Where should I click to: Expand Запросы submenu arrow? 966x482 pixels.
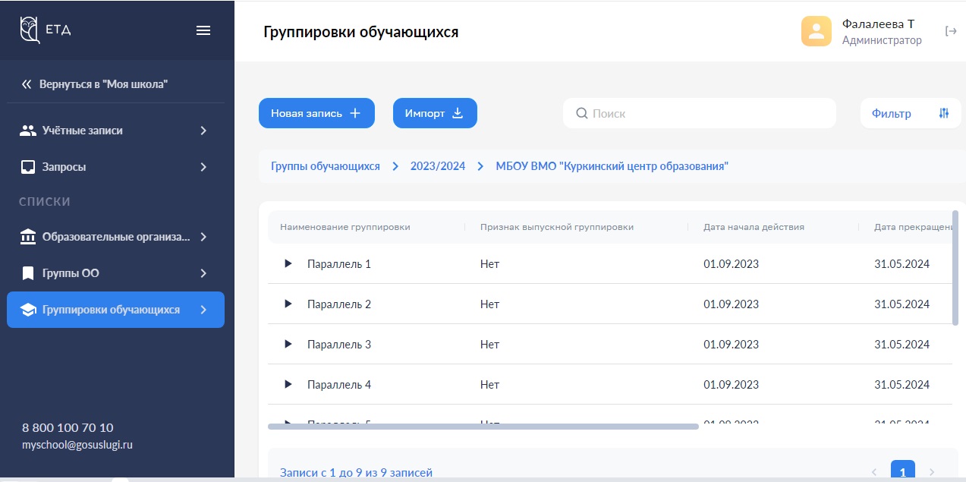(203, 167)
